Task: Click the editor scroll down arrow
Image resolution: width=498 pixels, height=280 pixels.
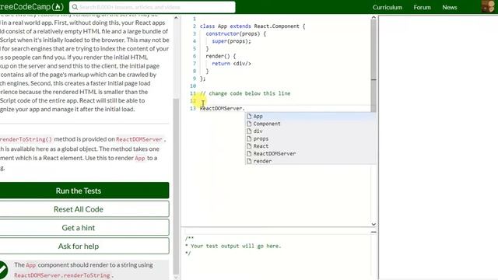Action: point(373,224)
